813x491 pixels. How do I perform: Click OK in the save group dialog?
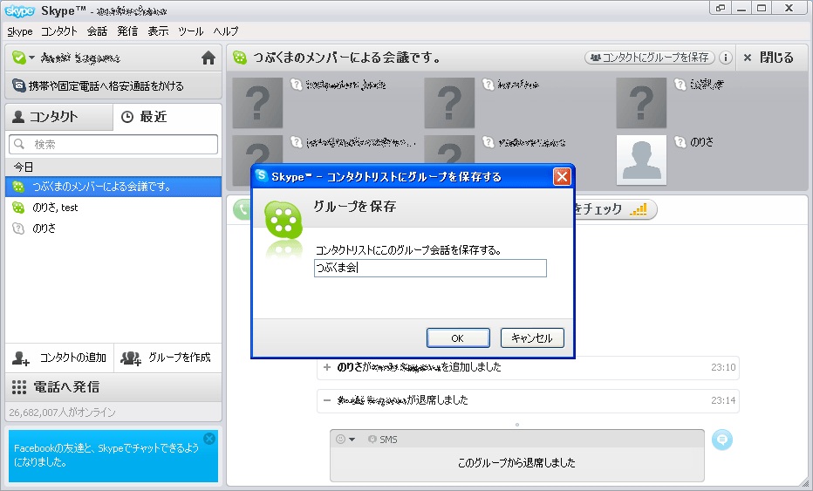pyautogui.click(x=458, y=338)
